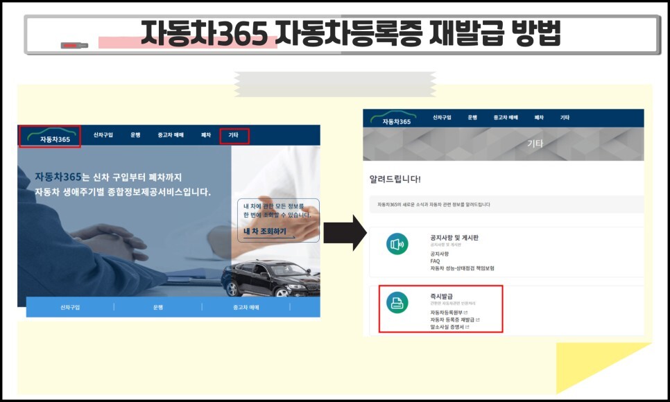Viewport: 670px width, 402px height.
Task: Click the 자동차365 자동차등록증 재발급 방법 title
Action: pyautogui.click(x=350, y=33)
